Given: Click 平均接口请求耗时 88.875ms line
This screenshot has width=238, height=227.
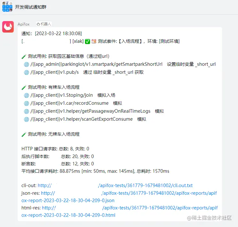Looking at the screenshot, I should click(x=95, y=171).
